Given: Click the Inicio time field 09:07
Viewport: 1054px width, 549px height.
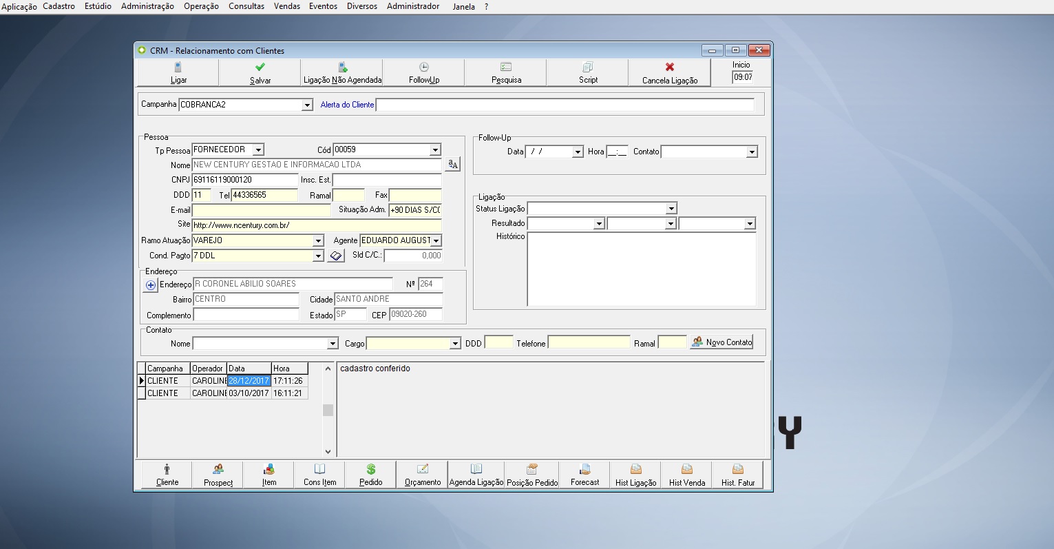Looking at the screenshot, I should (743, 77).
